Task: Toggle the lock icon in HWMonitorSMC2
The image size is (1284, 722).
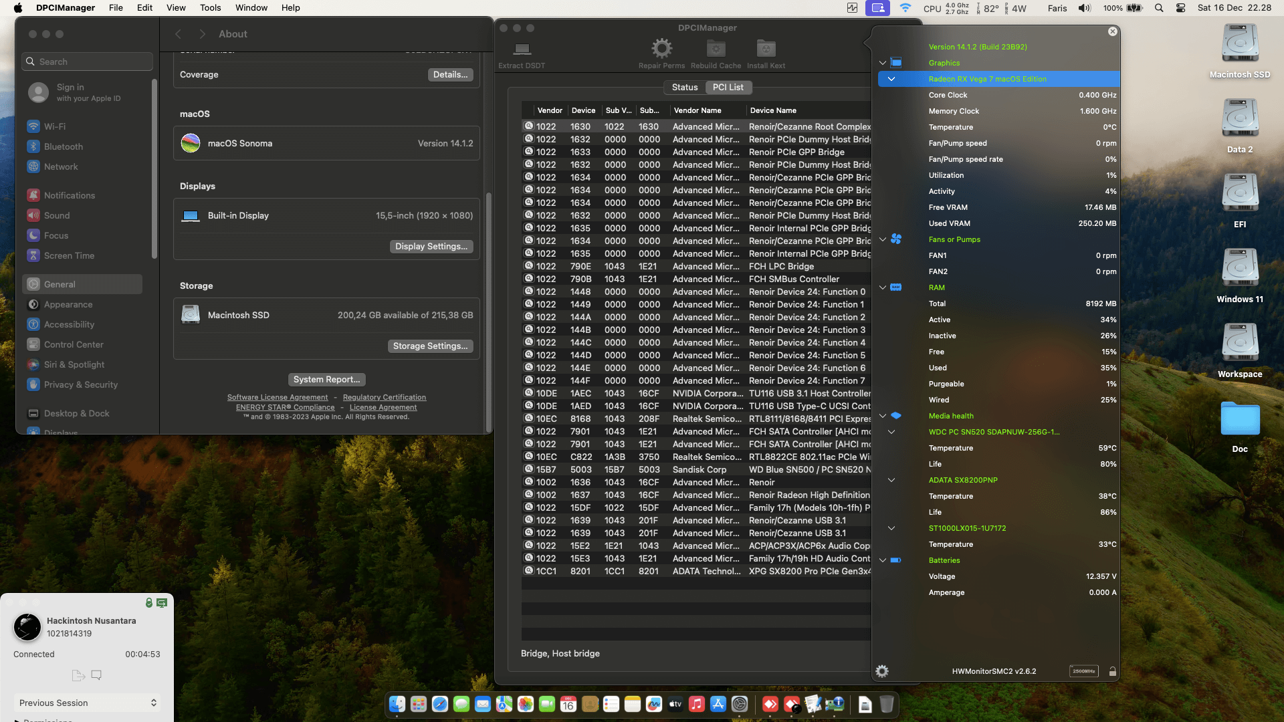Action: coord(1113,671)
